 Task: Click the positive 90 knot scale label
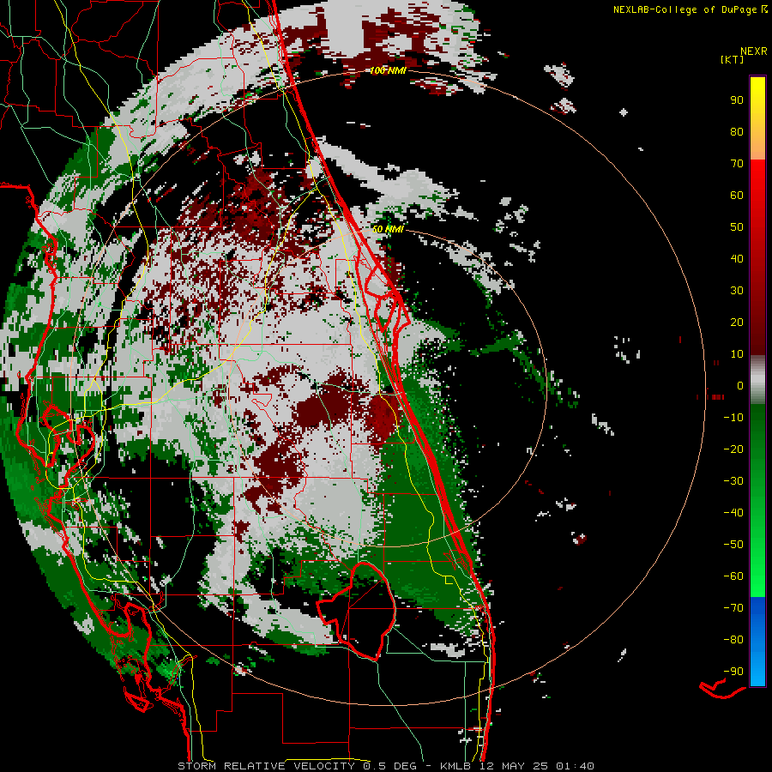click(737, 100)
